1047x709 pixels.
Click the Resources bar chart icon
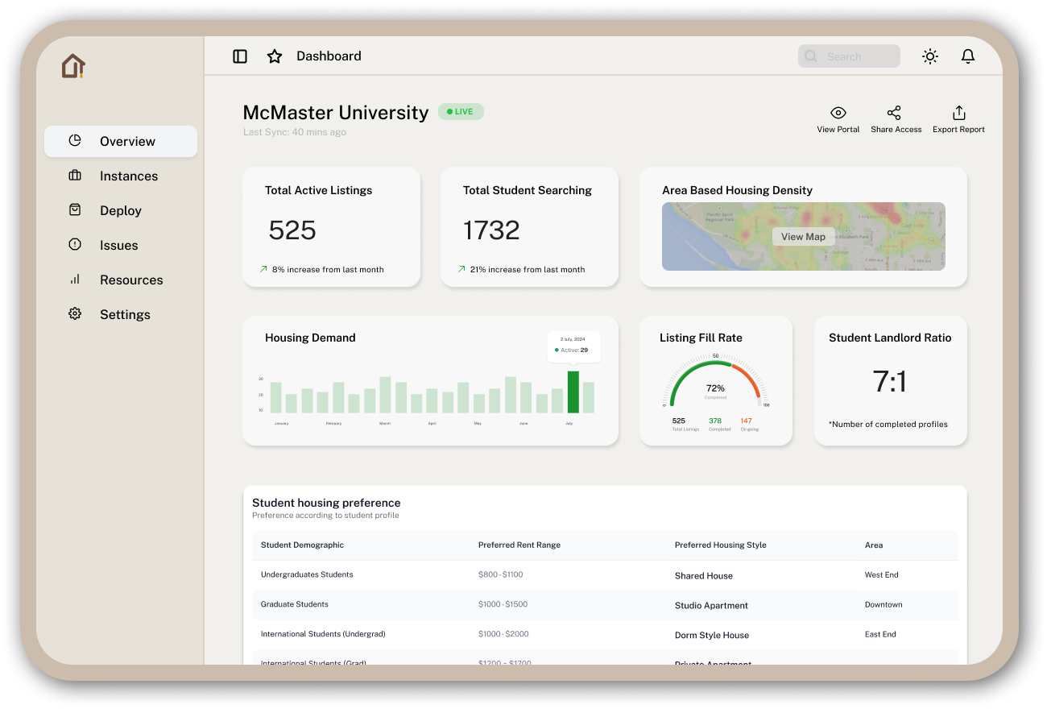tap(75, 280)
